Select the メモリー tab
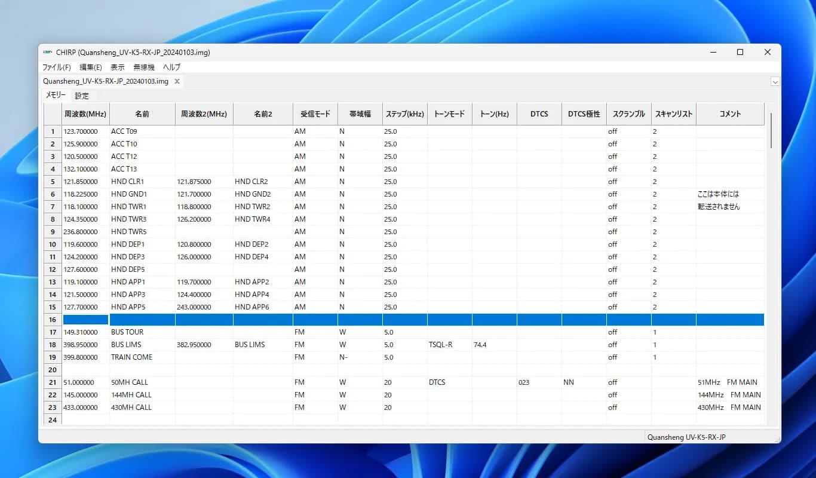This screenshot has width=816, height=478. point(56,96)
